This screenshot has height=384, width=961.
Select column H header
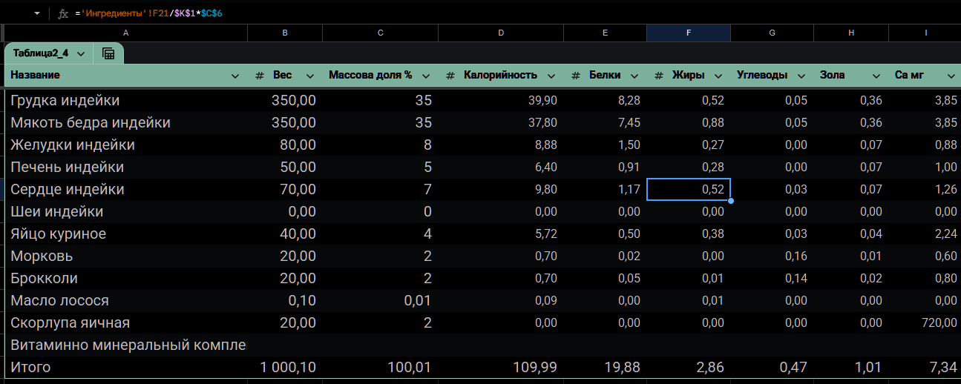click(x=851, y=33)
